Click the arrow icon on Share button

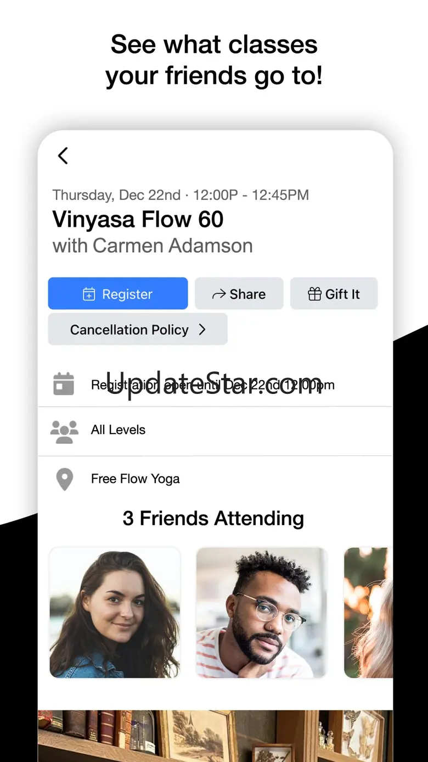tap(219, 294)
